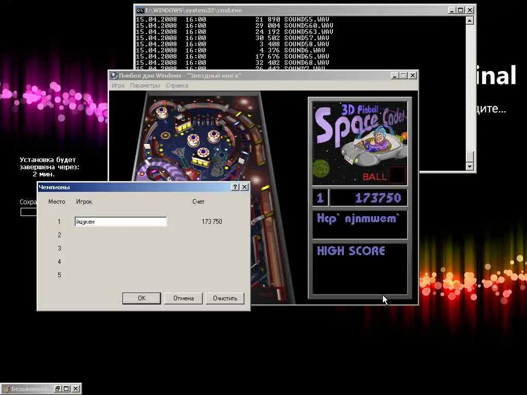Click the help question mark in Чемпионы
This screenshot has height=395, width=527.
235,187
